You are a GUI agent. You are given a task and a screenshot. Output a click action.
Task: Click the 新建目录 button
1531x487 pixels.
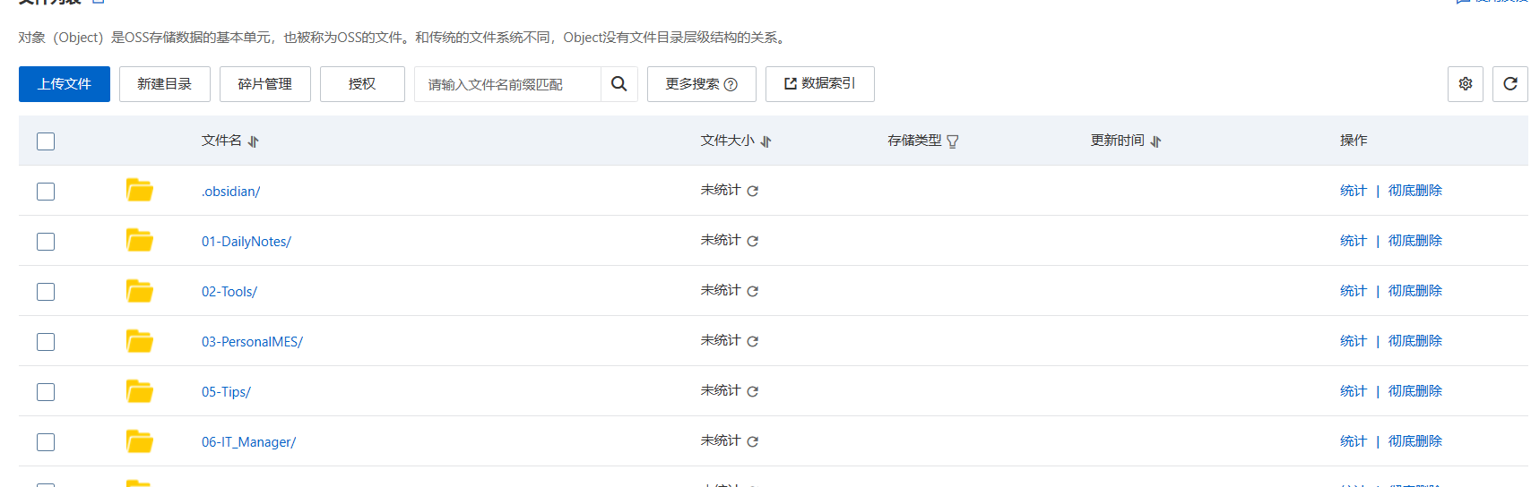click(x=165, y=84)
